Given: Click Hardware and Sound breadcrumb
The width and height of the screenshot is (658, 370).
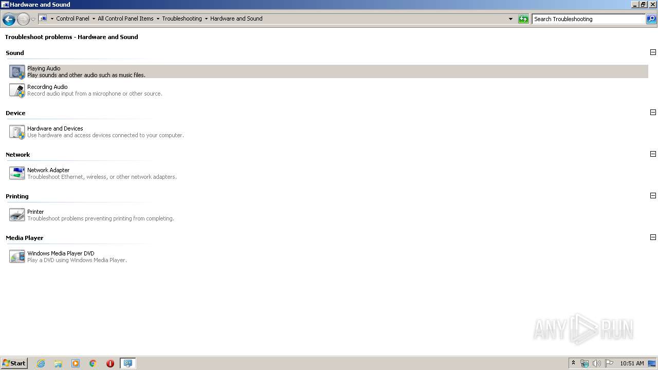Looking at the screenshot, I should pyautogui.click(x=236, y=18).
